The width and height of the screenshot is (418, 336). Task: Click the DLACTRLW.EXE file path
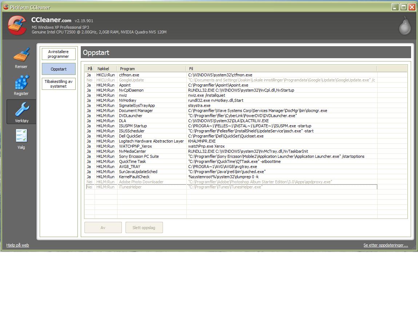[x=228, y=121]
